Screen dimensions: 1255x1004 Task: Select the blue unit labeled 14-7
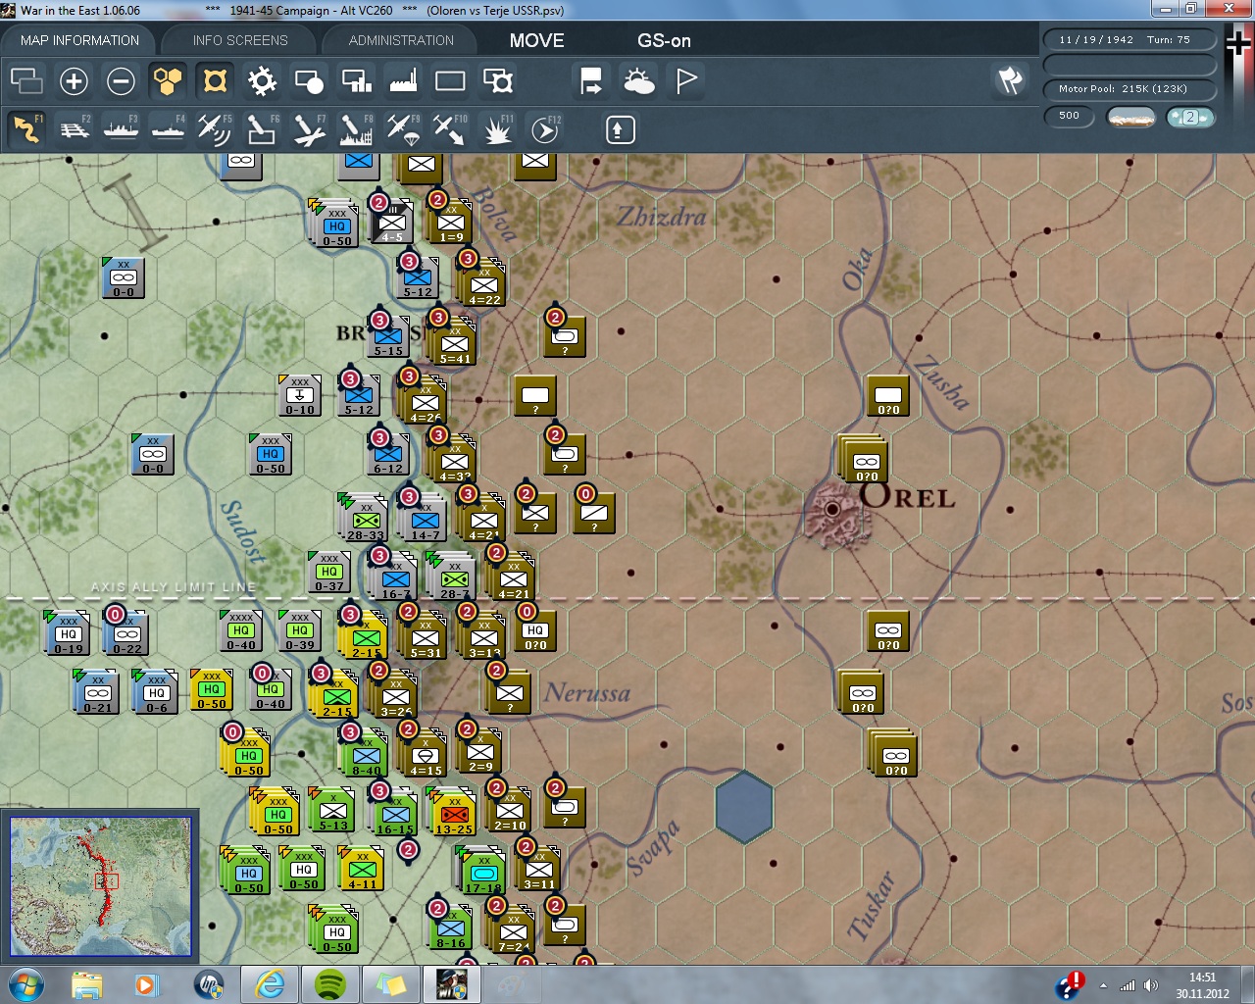[425, 518]
